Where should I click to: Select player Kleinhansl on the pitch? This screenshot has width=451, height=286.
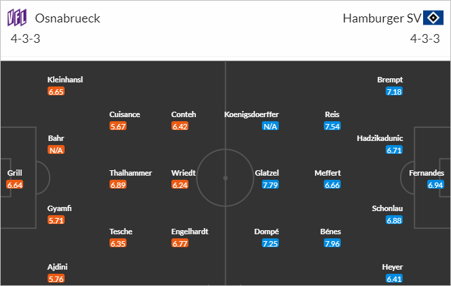pyautogui.click(x=65, y=80)
